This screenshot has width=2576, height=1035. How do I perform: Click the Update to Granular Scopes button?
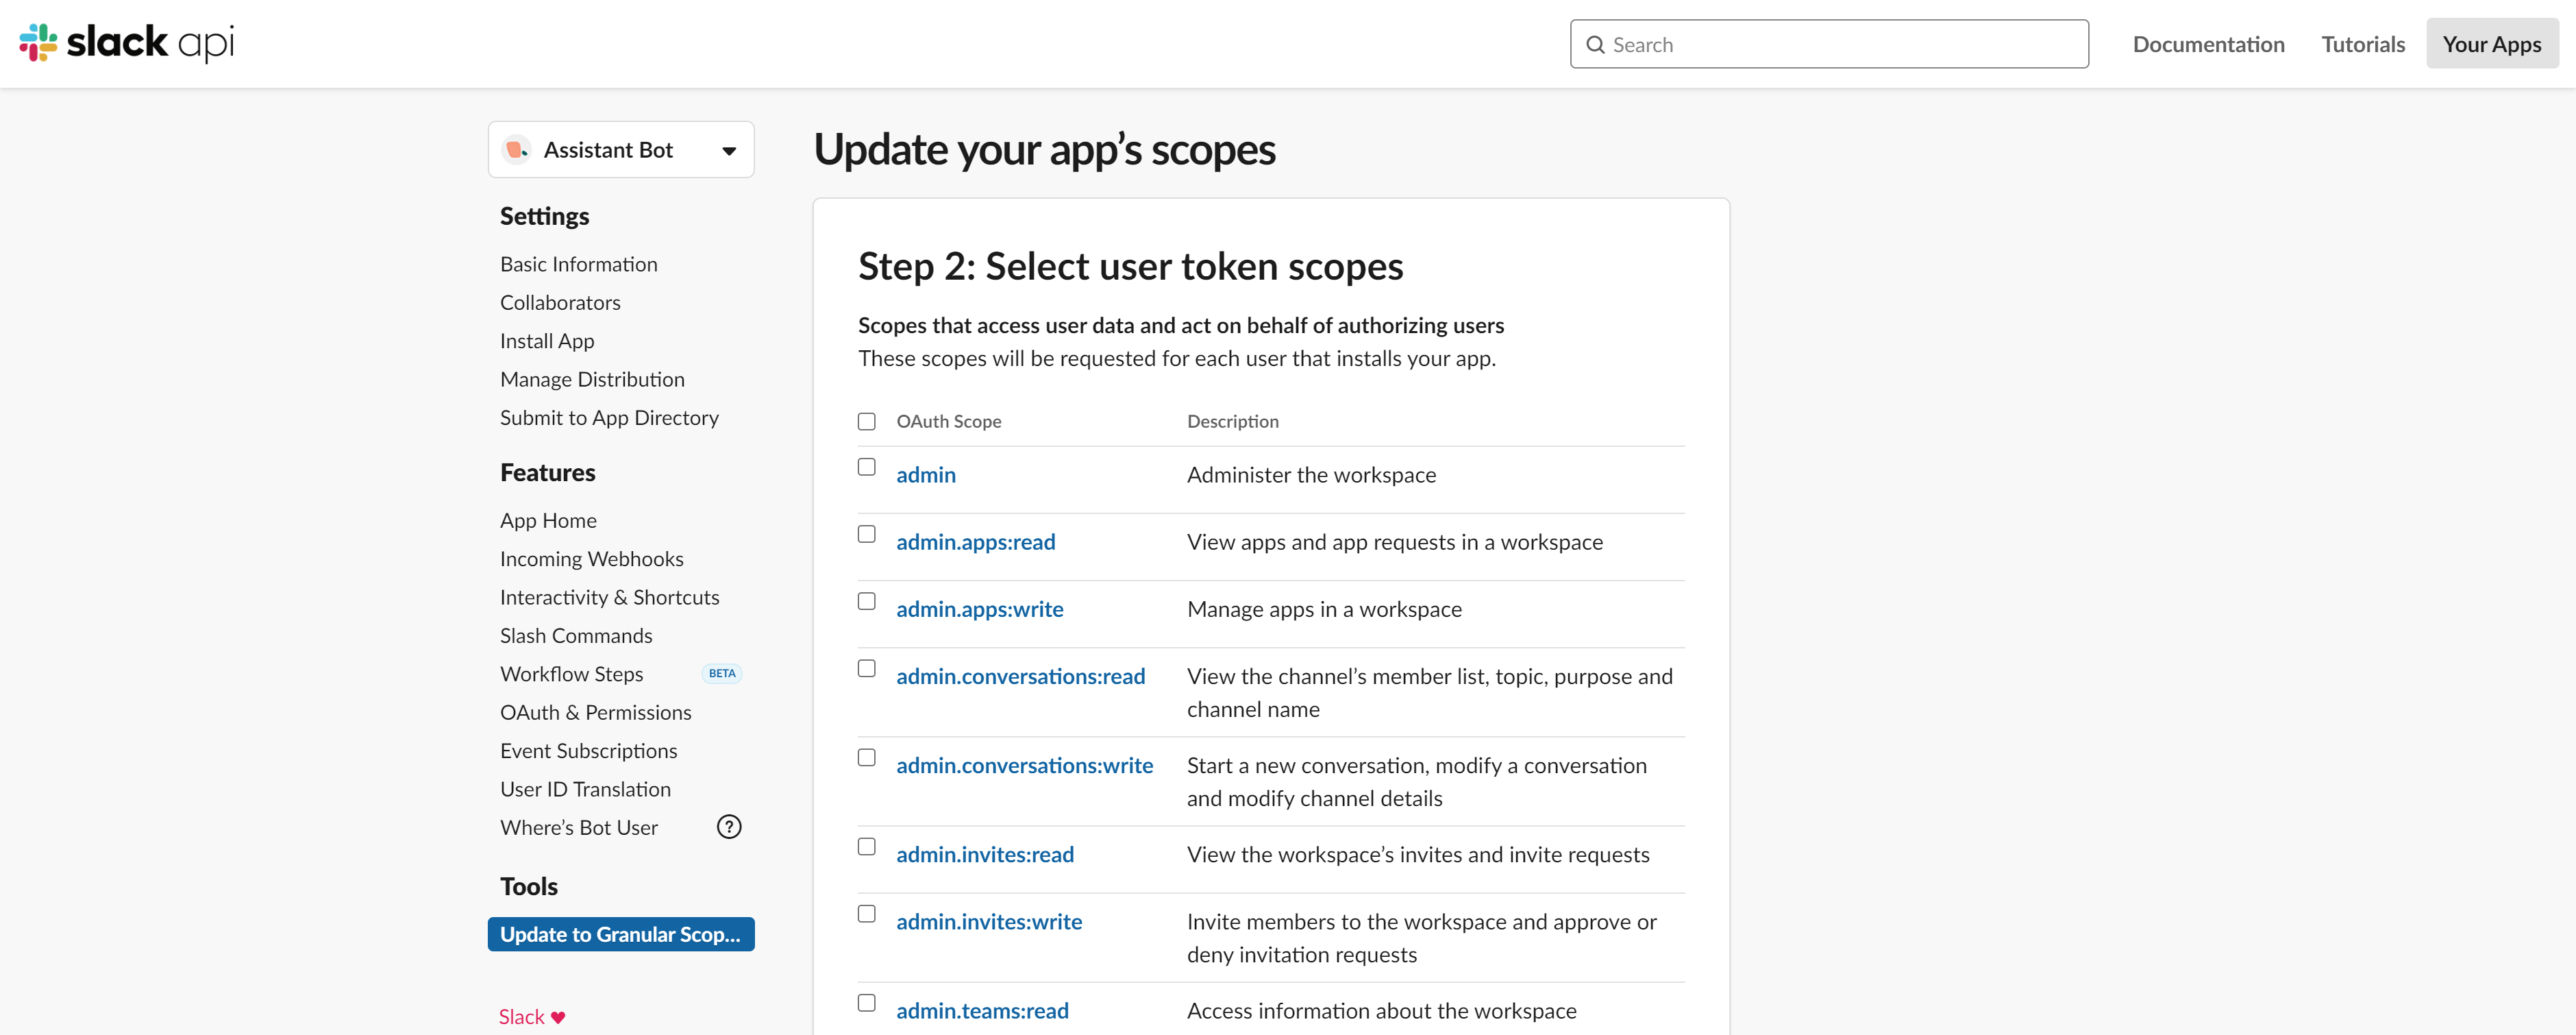click(x=621, y=934)
